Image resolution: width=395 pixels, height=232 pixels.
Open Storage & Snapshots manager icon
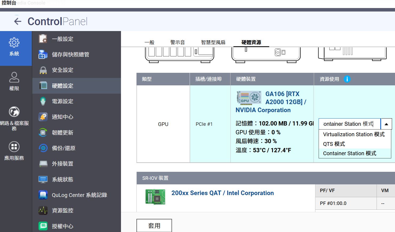click(43, 55)
